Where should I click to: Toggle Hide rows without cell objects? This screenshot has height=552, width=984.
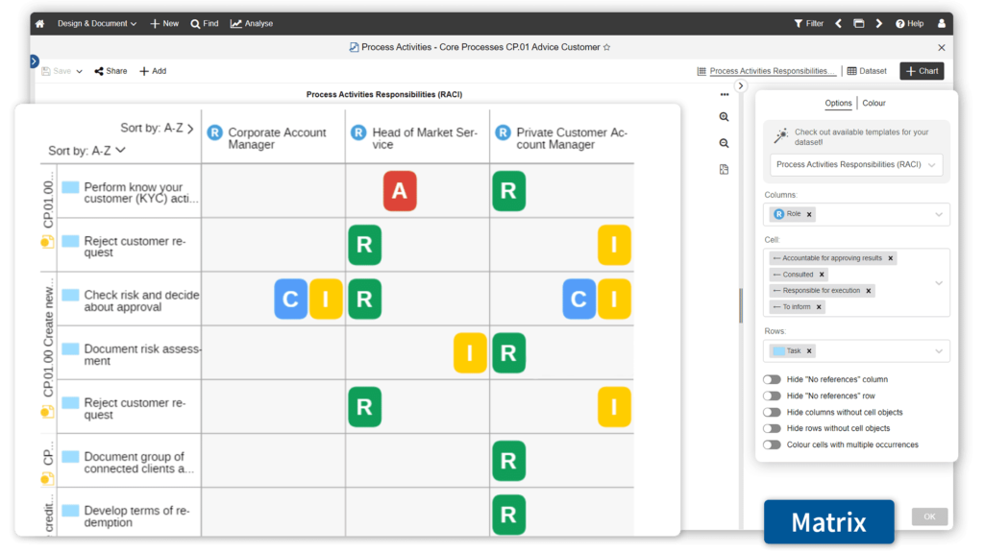click(772, 428)
